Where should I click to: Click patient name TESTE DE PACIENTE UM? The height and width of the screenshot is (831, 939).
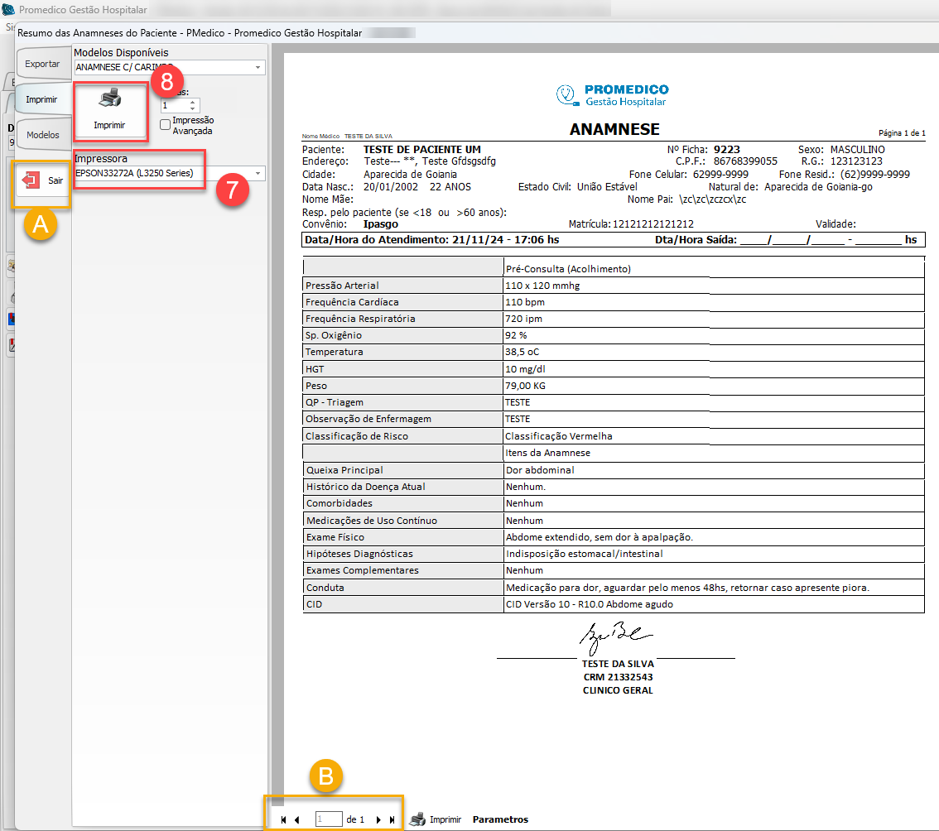(422, 150)
